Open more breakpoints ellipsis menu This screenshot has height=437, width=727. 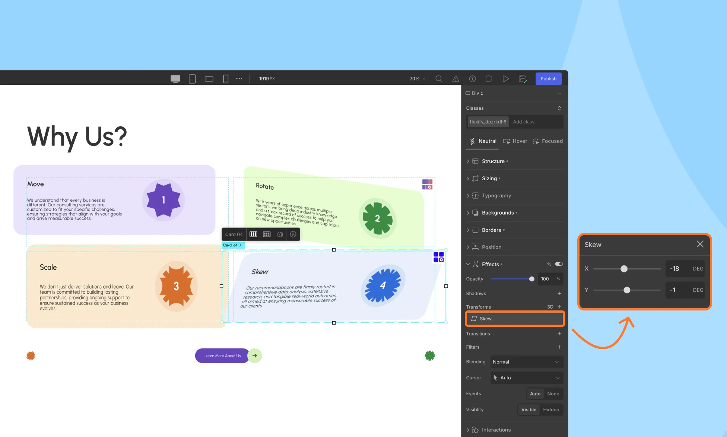(239, 79)
